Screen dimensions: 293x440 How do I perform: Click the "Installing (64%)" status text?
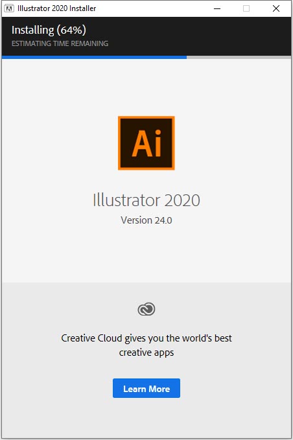pyautogui.click(x=49, y=30)
